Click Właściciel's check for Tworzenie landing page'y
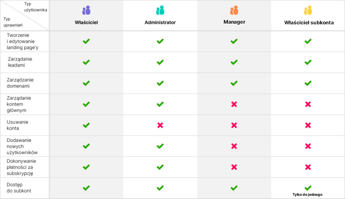This screenshot has width=345, height=199. coord(86,41)
